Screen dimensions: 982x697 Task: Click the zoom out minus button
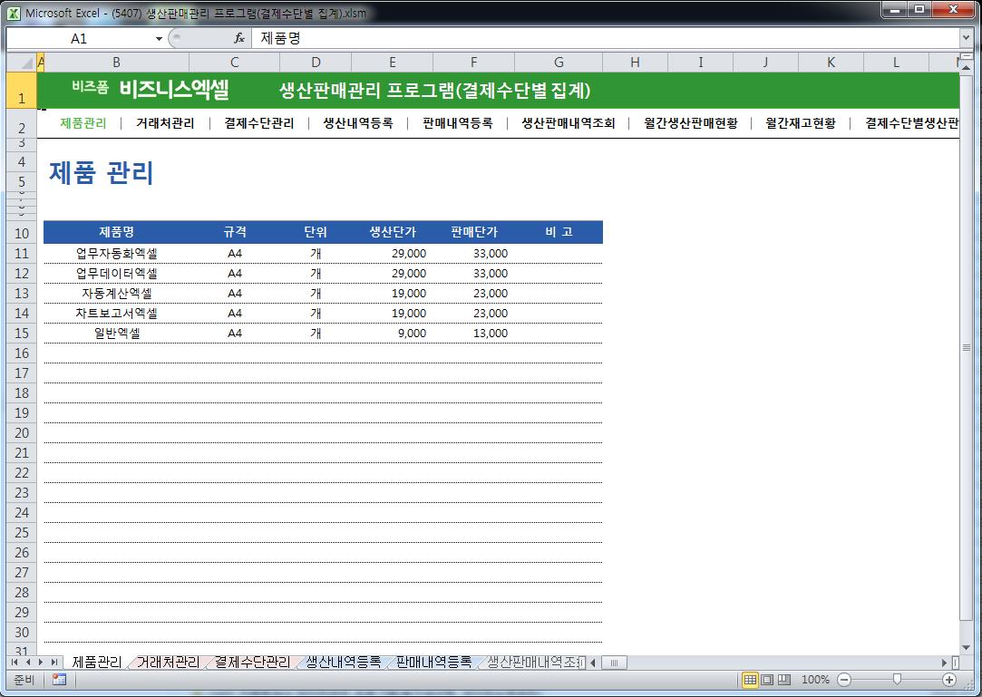[844, 680]
